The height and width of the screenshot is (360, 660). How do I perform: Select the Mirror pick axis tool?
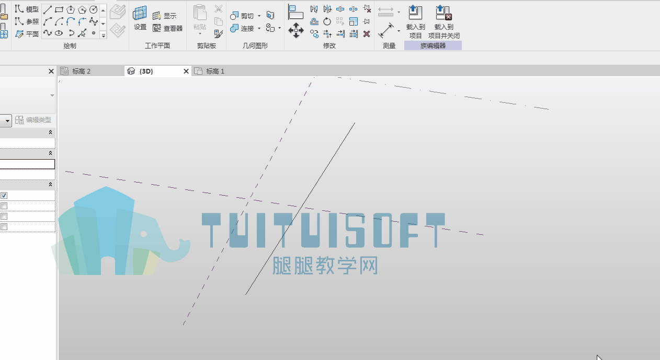click(x=314, y=9)
